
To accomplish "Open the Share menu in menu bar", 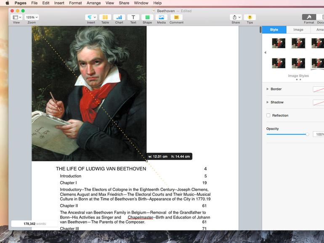I will pyautogui.click(x=124, y=3).
